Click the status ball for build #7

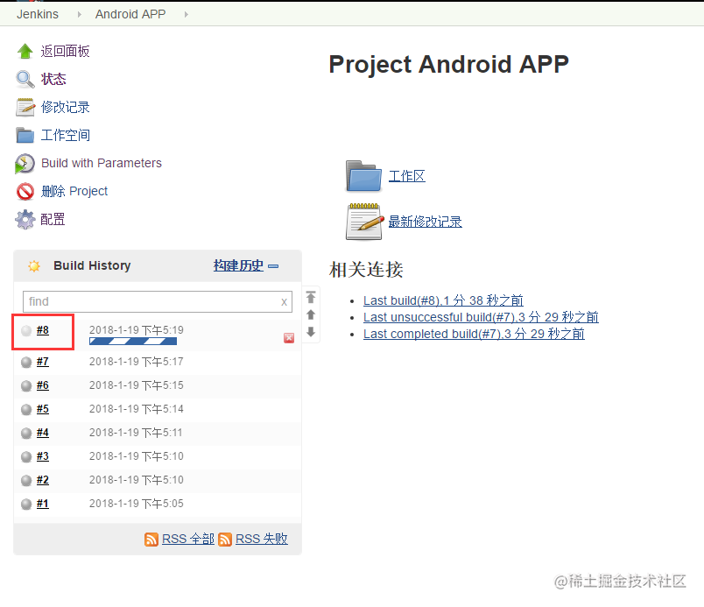[26, 362]
